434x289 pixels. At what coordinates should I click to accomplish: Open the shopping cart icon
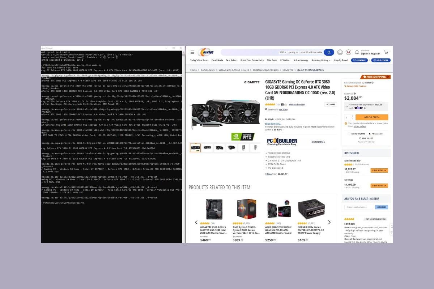pyautogui.click(x=386, y=52)
